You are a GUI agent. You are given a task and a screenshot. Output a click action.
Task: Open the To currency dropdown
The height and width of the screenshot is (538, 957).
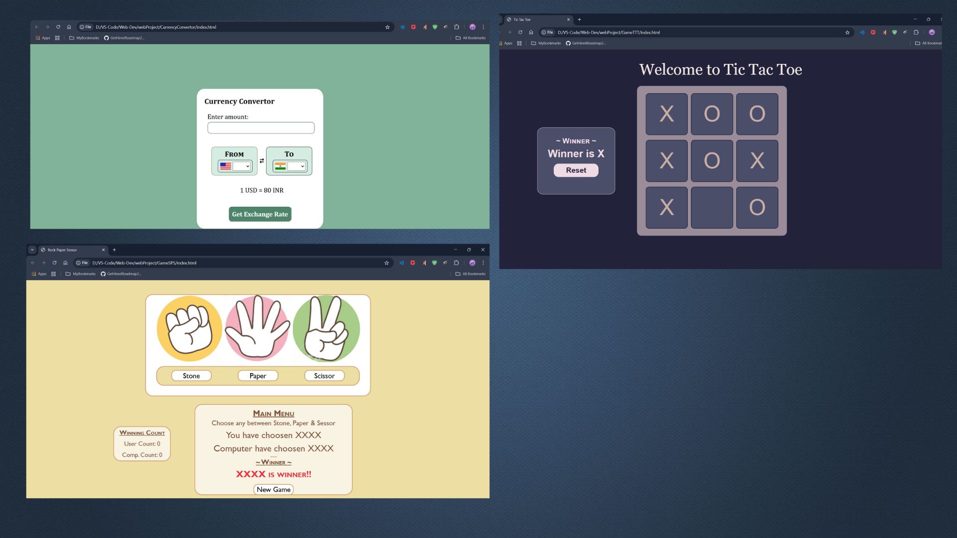pyautogui.click(x=297, y=166)
